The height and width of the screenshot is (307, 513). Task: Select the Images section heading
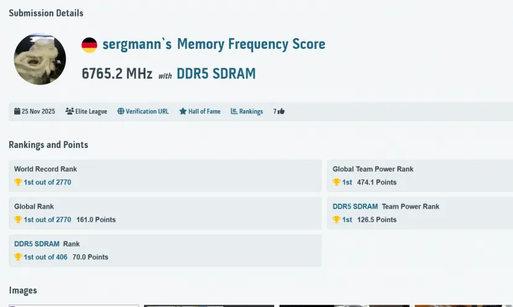pyautogui.click(x=23, y=291)
